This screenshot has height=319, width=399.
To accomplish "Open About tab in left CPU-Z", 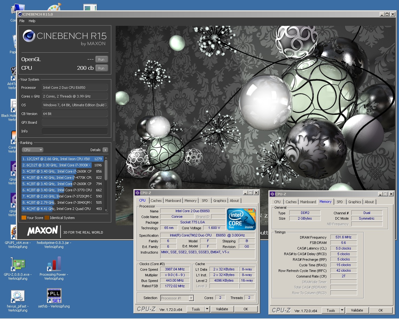I will (x=234, y=201).
